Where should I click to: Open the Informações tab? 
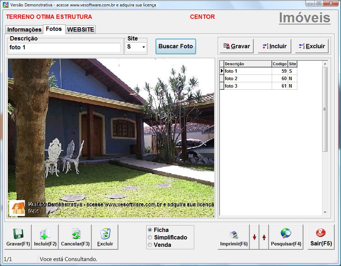(x=24, y=29)
